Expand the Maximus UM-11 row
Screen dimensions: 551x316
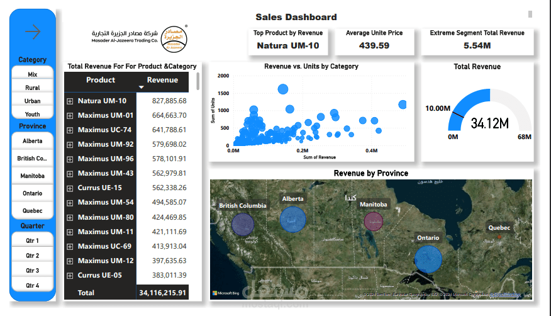coord(70,232)
